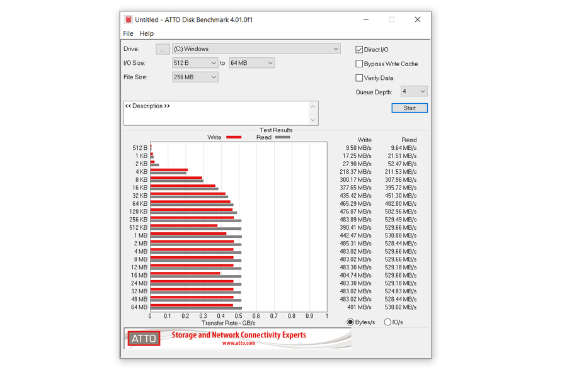Click the Transfer Rate - GB/s axis label
Screen dimensions: 567x372
(229, 323)
